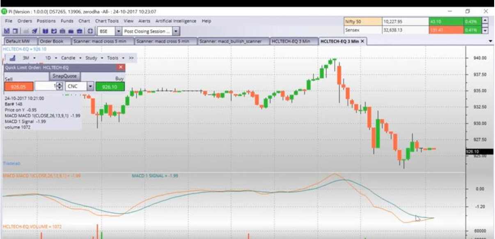Click the order quantity input field

45,86
